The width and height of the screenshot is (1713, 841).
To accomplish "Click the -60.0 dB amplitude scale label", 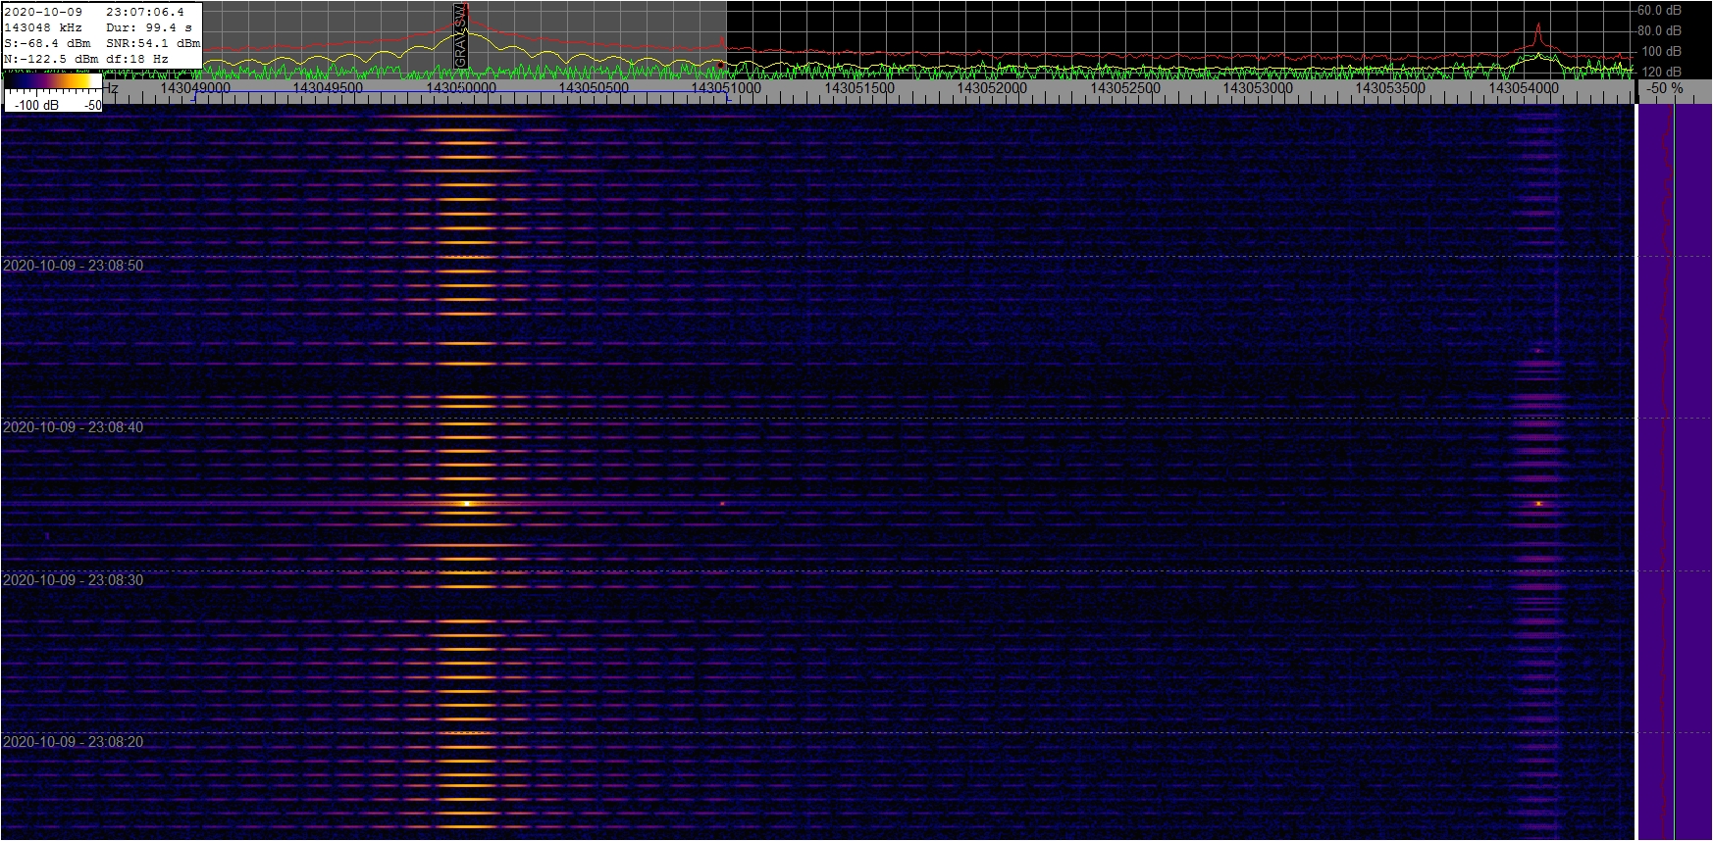I will coord(1659,11).
